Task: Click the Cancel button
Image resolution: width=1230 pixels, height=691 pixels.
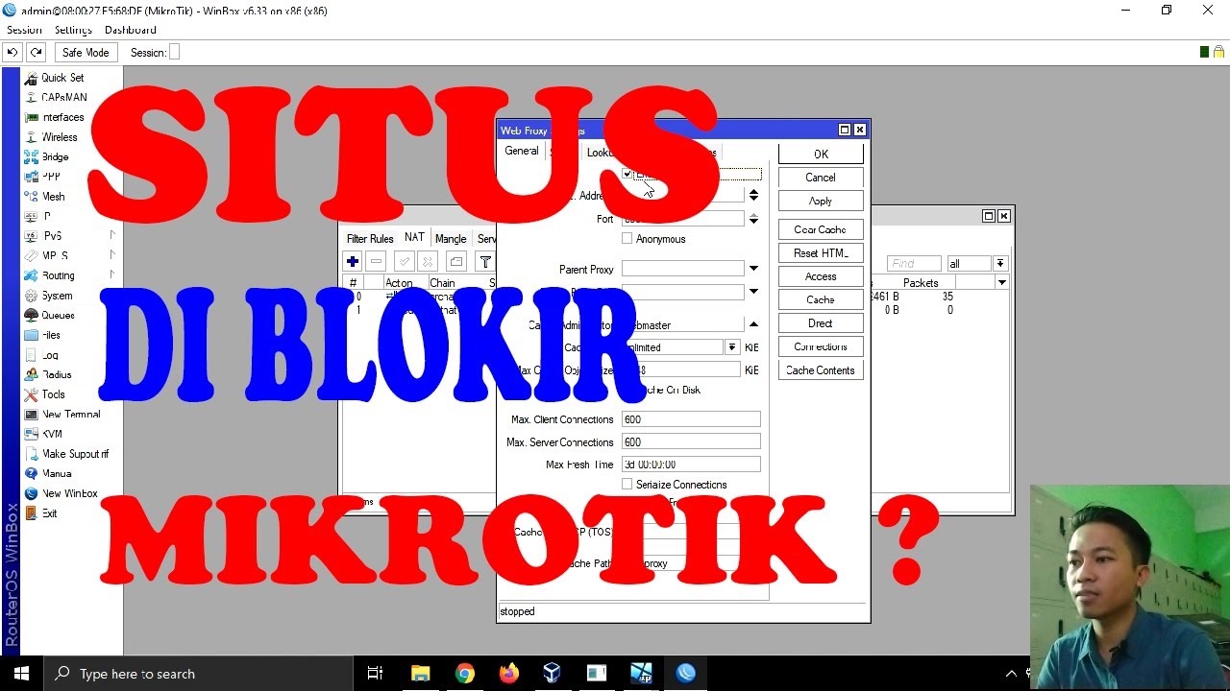Action: pyautogui.click(x=821, y=178)
